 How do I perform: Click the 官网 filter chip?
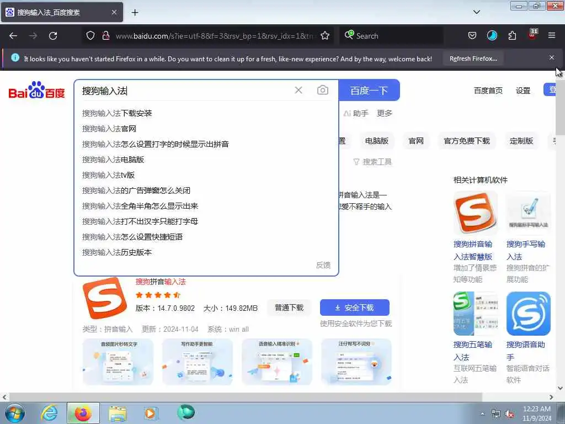(x=416, y=141)
